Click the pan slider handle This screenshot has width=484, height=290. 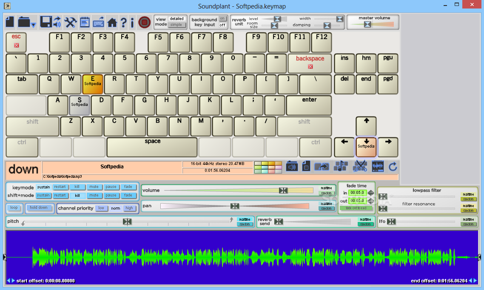pyautogui.click(x=235, y=206)
